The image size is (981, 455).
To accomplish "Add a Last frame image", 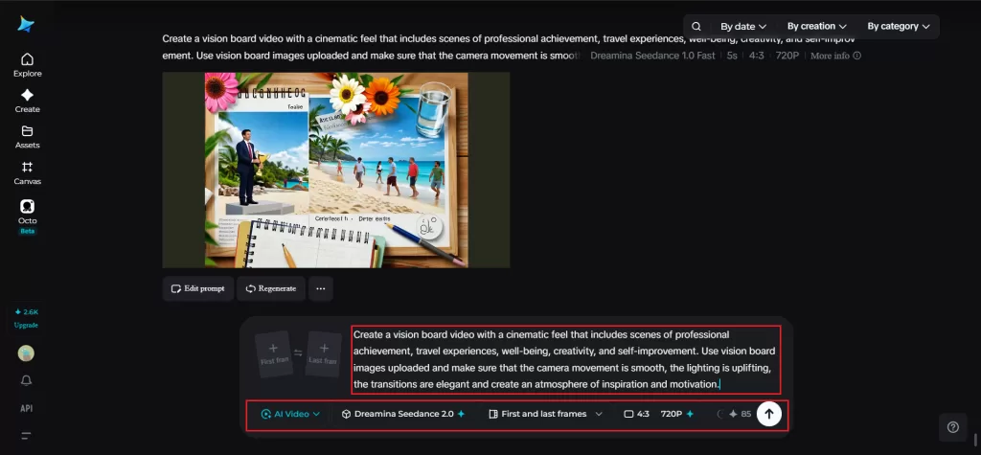I will pyautogui.click(x=324, y=353).
